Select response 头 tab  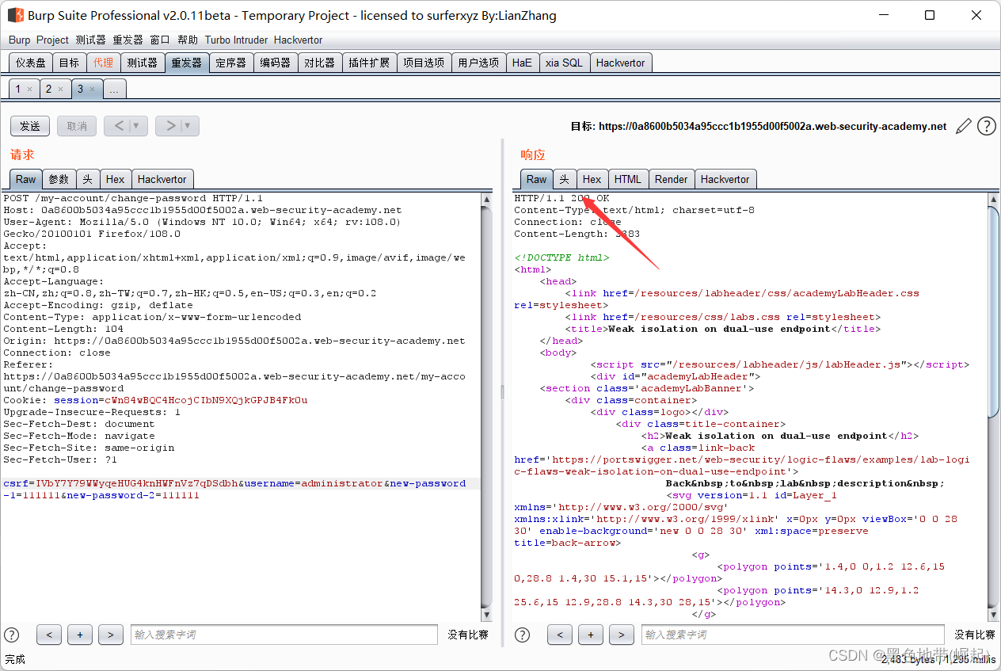click(565, 179)
